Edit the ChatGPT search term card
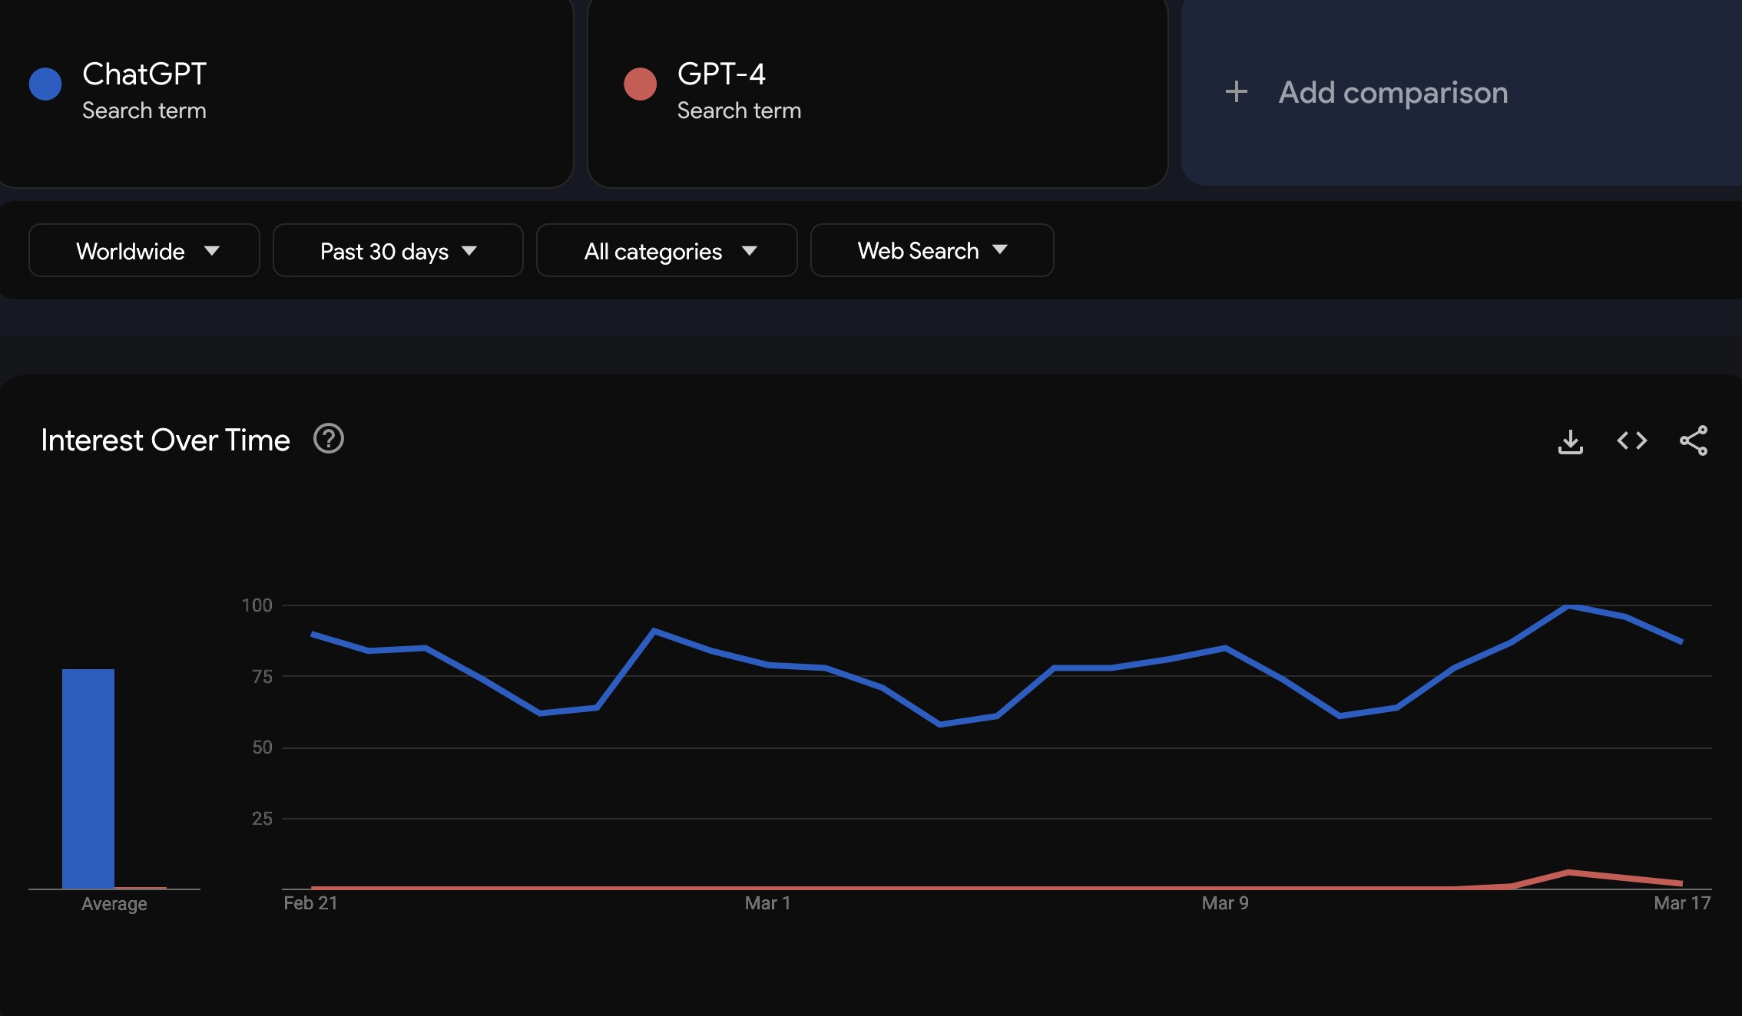1742x1016 pixels. click(x=286, y=92)
